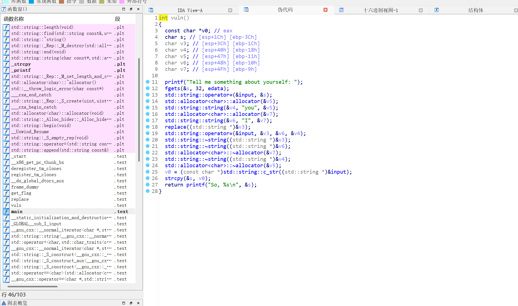The height and width of the screenshot is (306, 518).
Task: Toggle the breakpoint dot on line 26 (strcpy)
Action: (148, 178)
